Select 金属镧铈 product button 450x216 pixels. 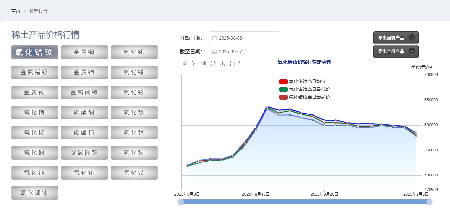pyautogui.click(x=84, y=92)
